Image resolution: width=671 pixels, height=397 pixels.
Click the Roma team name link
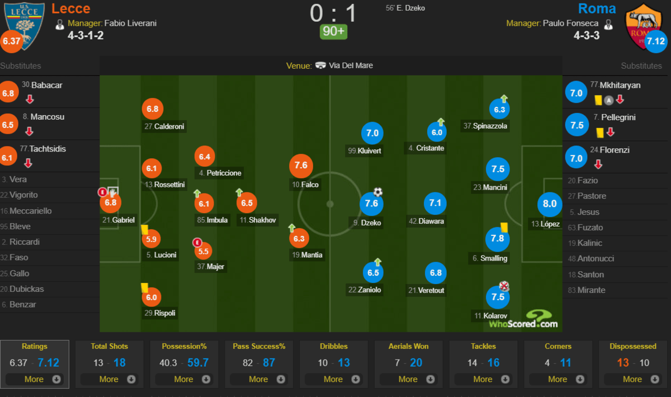(x=597, y=8)
